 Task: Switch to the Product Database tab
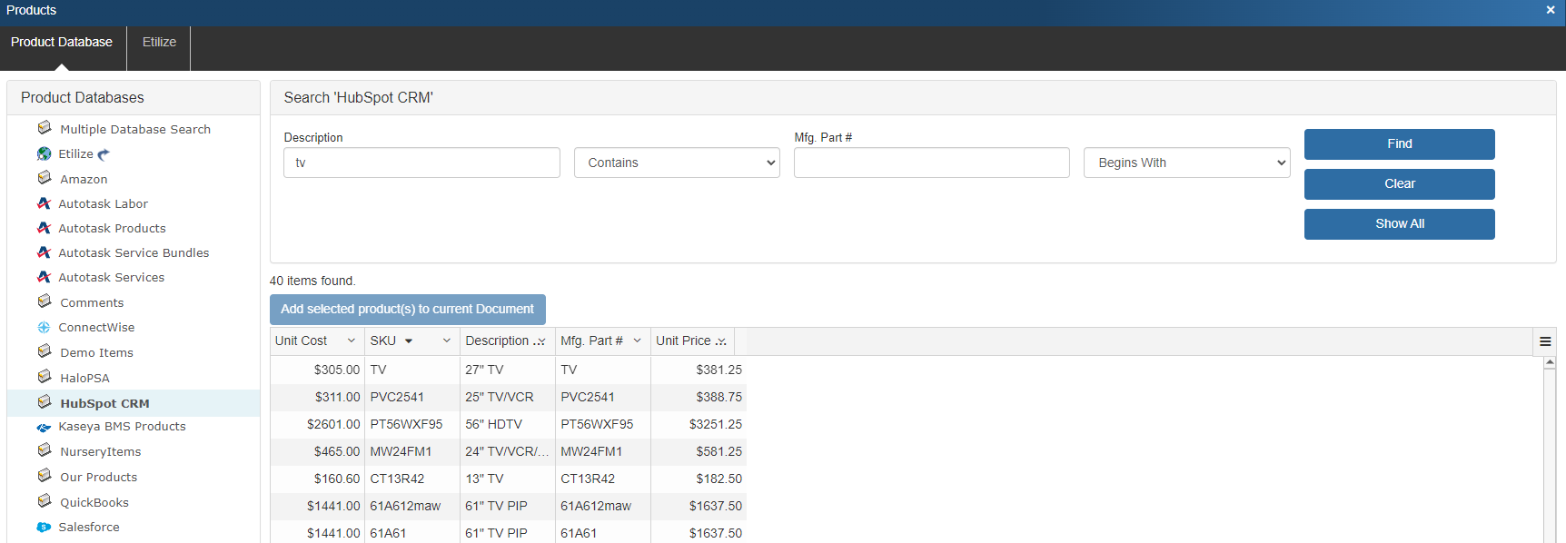62,42
